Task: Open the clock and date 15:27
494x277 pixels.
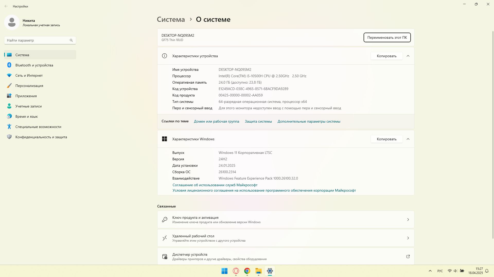Action: pyautogui.click(x=475, y=271)
